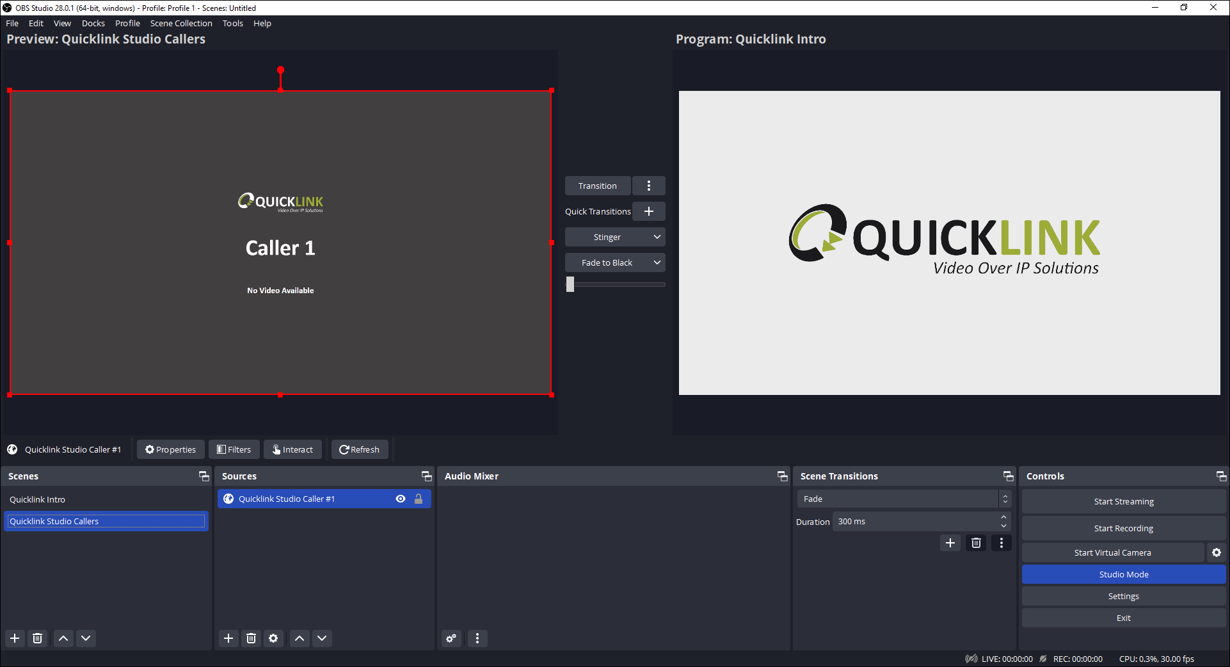The height and width of the screenshot is (667, 1230).
Task: Open source properties gear in Sources panel
Action: [273, 638]
